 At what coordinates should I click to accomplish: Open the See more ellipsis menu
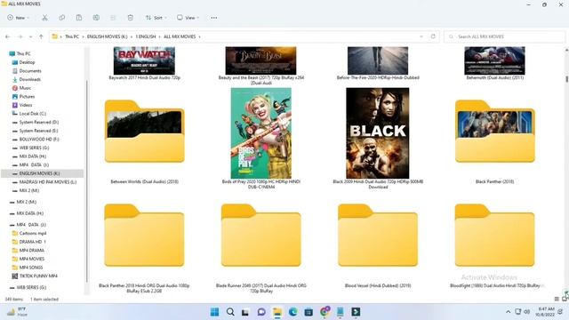tap(214, 18)
